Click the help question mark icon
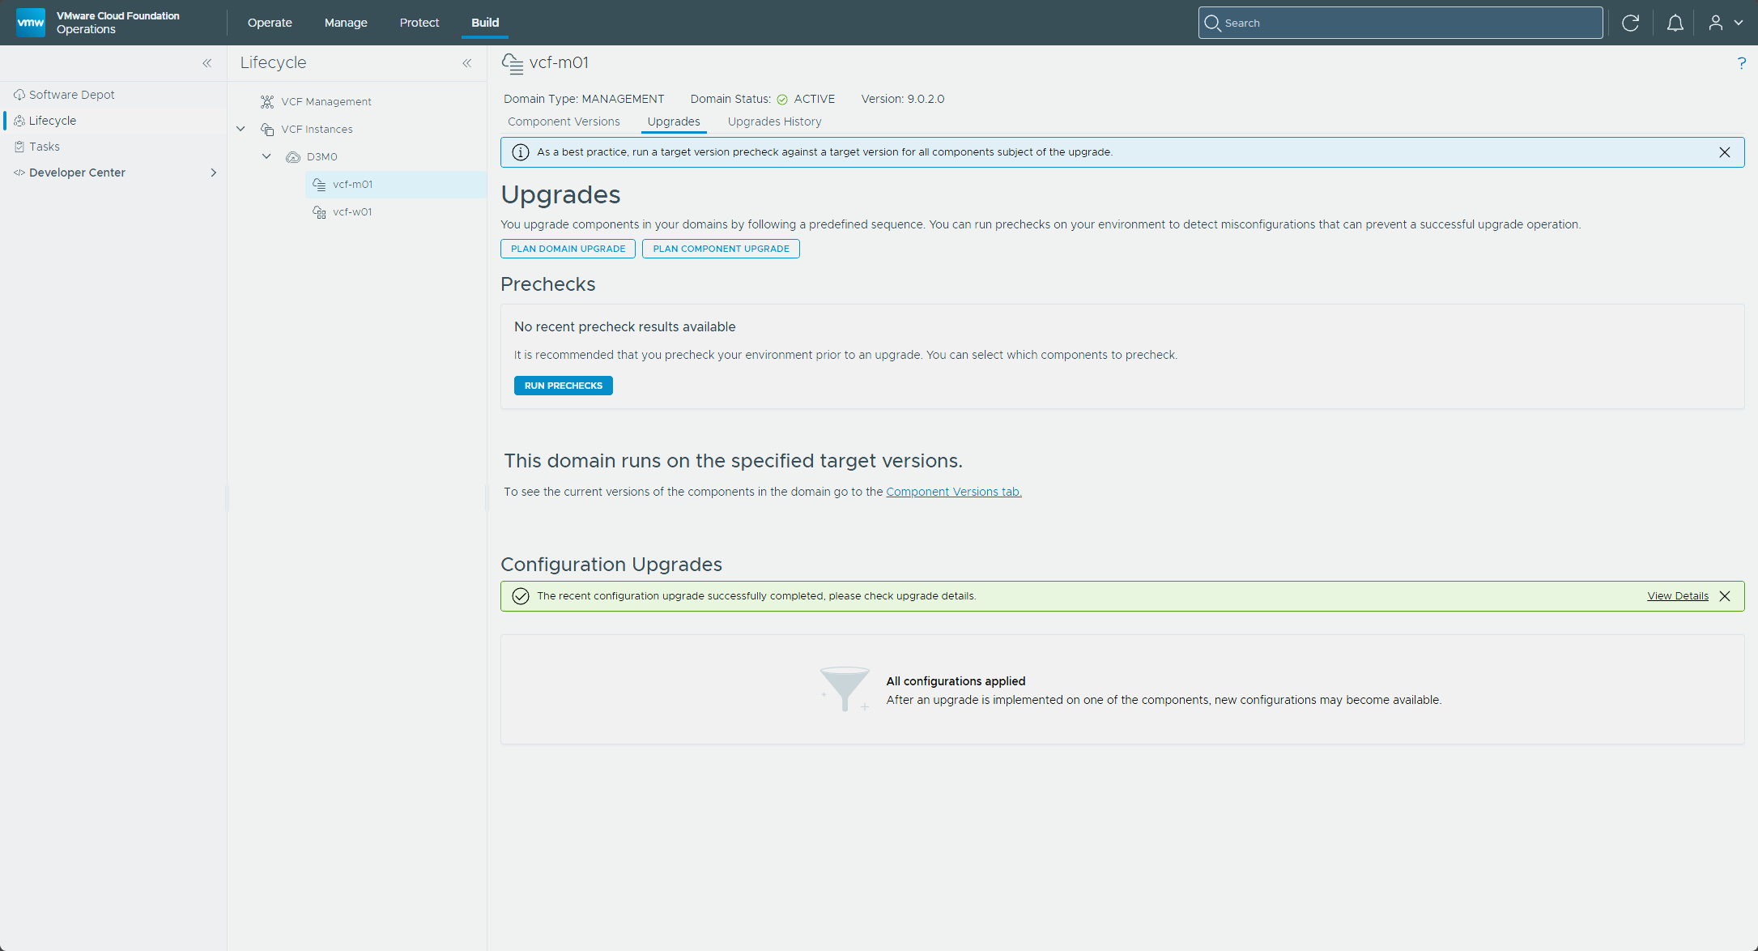 pyautogui.click(x=1741, y=63)
